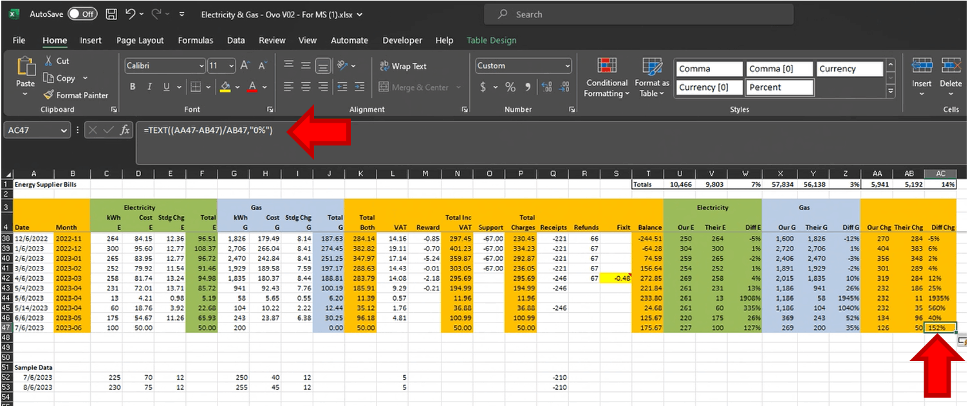Click Align Right icon
The image size is (977, 406).
tap(323, 87)
